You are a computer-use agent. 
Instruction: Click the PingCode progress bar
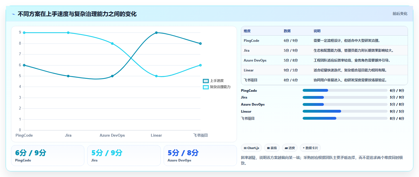click(x=345, y=90)
